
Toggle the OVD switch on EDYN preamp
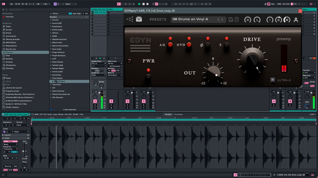[189, 45]
